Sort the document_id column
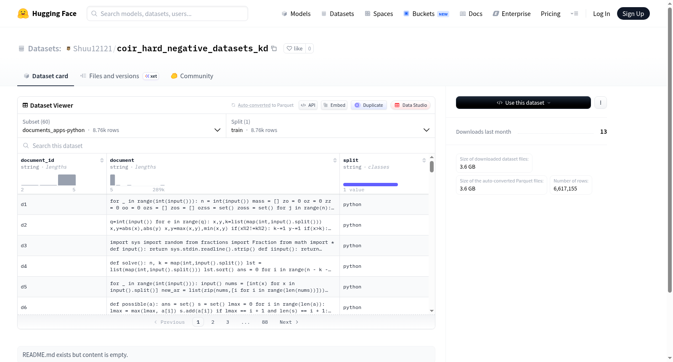Viewport: 673px width, 362px height. click(102, 160)
